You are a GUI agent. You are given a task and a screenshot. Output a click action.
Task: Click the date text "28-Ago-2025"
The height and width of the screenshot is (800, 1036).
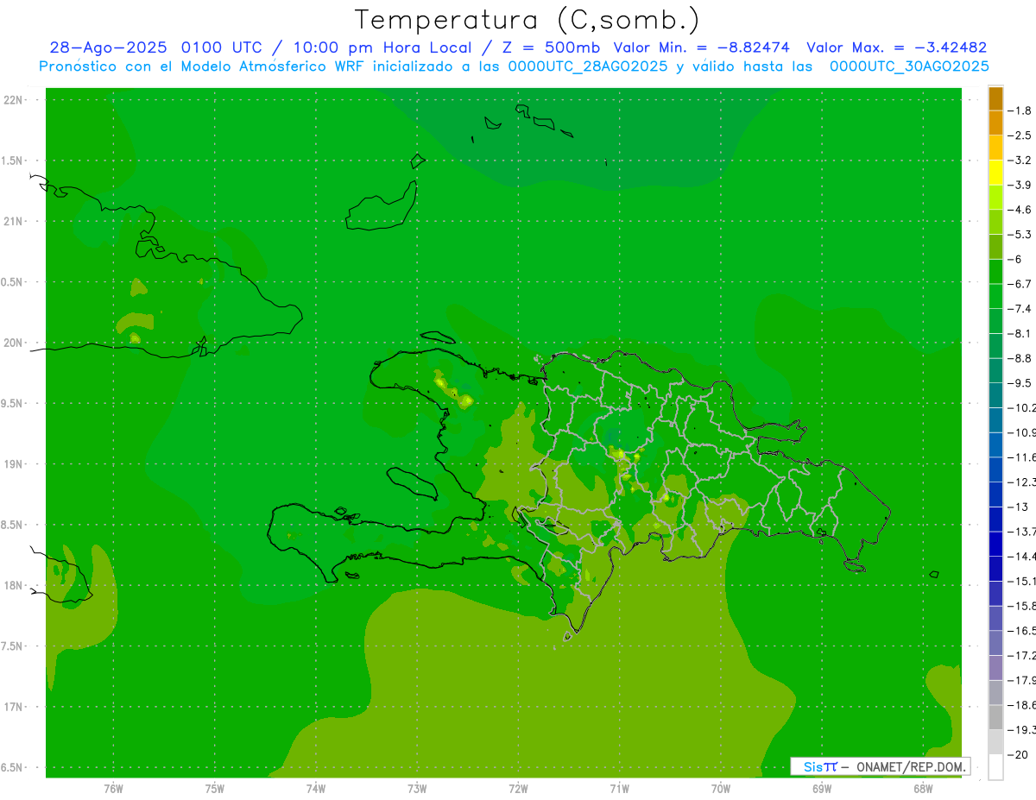pyautogui.click(x=109, y=47)
